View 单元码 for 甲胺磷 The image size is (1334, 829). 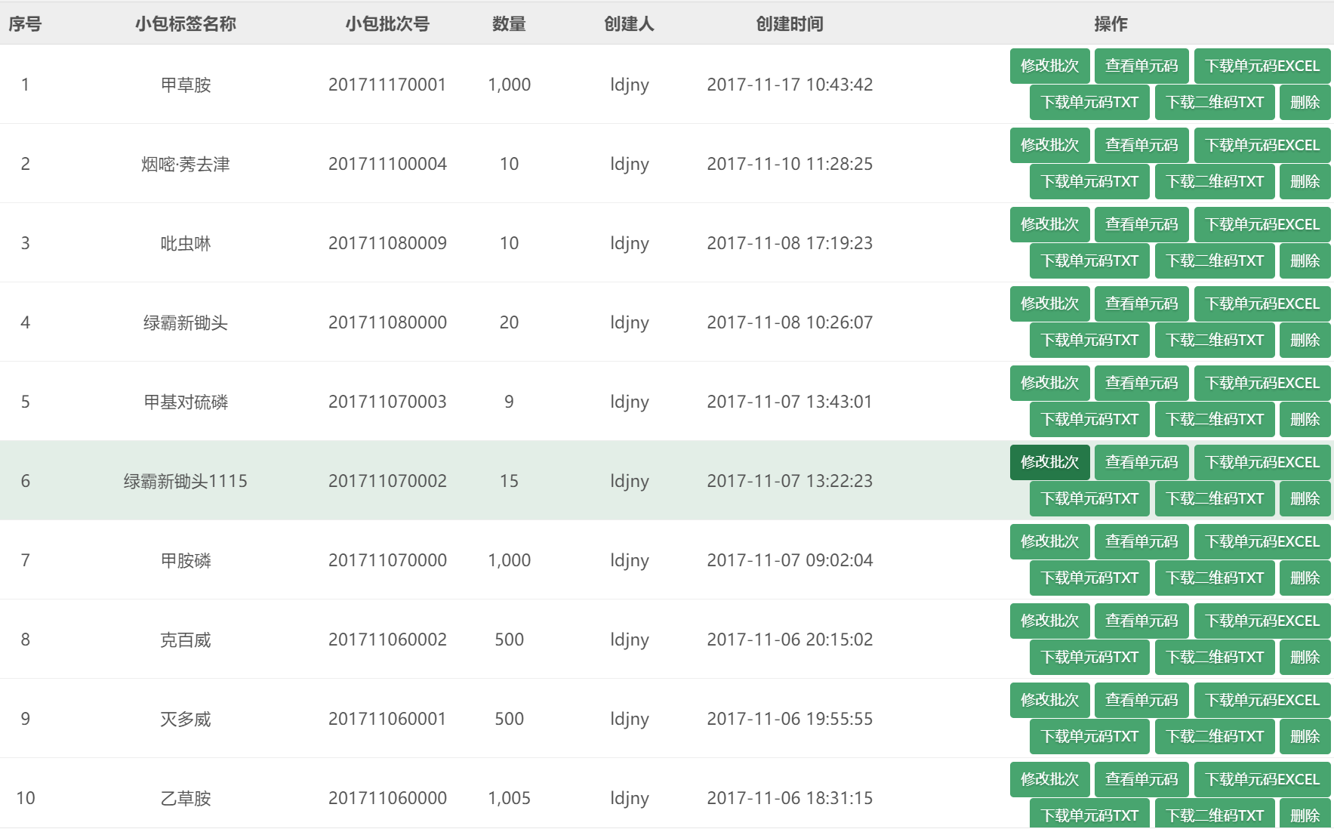(1141, 541)
